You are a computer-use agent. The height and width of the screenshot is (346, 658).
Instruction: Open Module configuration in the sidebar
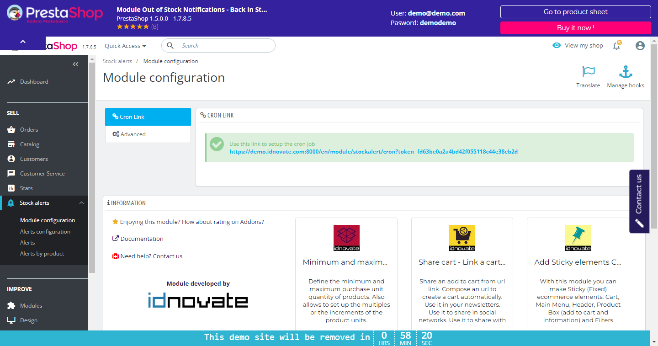pyautogui.click(x=48, y=220)
